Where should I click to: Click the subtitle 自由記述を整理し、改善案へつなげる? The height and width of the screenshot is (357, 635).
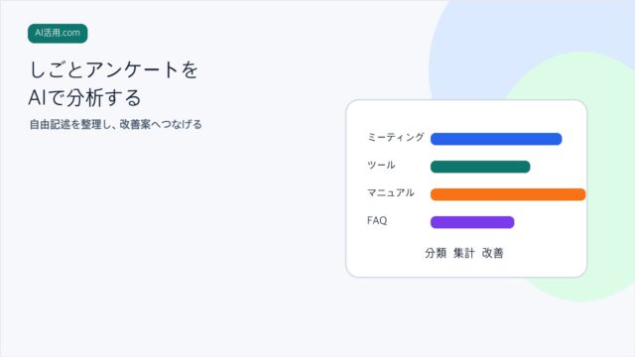pyautogui.click(x=115, y=124)
